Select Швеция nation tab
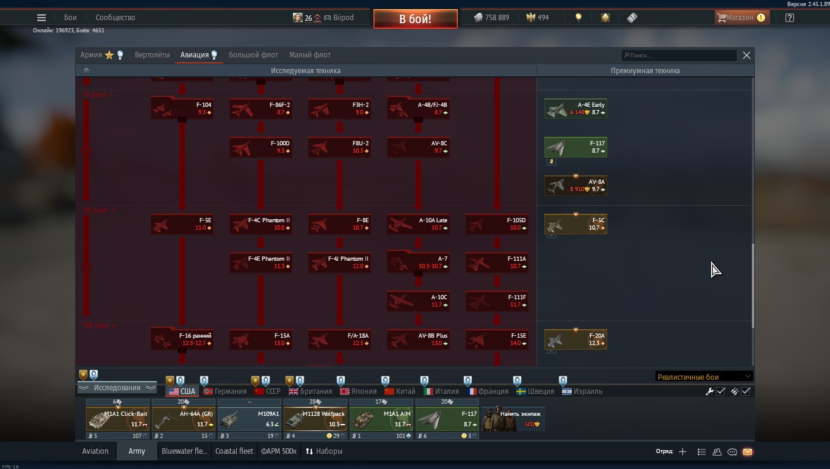 tap(535, 391)
